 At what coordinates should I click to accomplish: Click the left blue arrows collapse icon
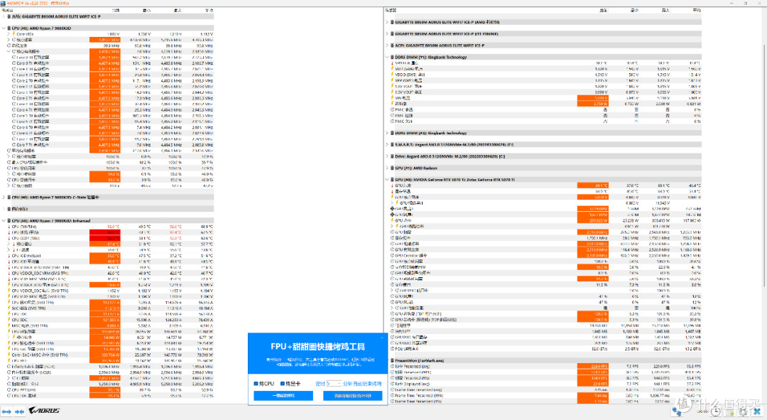click(x=6, y=411)
